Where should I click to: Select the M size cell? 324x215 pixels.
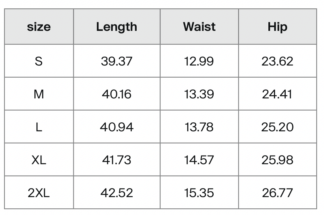point(39,94)
